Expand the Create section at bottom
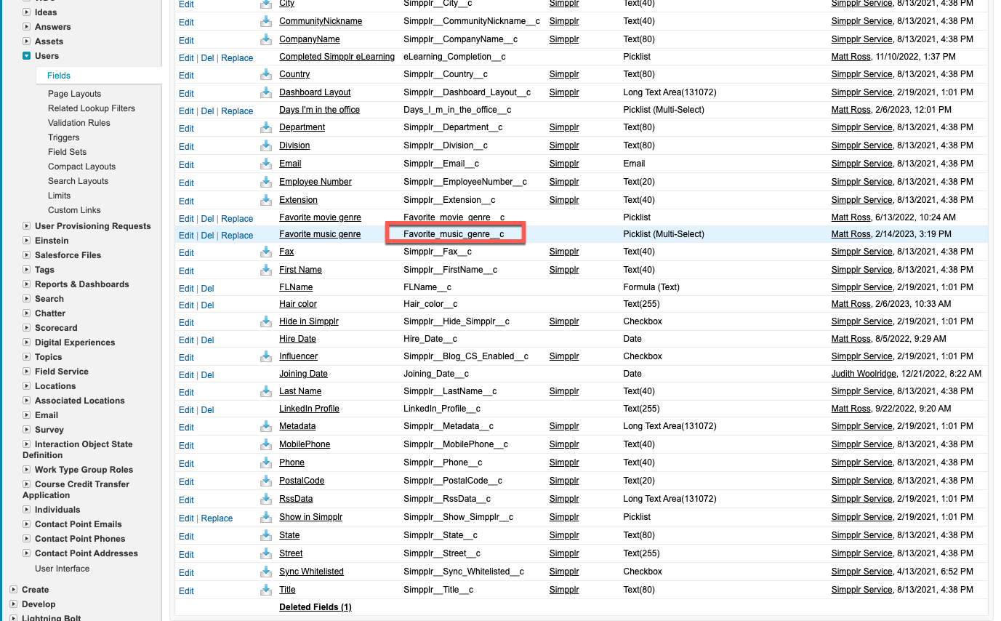Viewport: 1001px width, 621px height. (x=14, y=590)
